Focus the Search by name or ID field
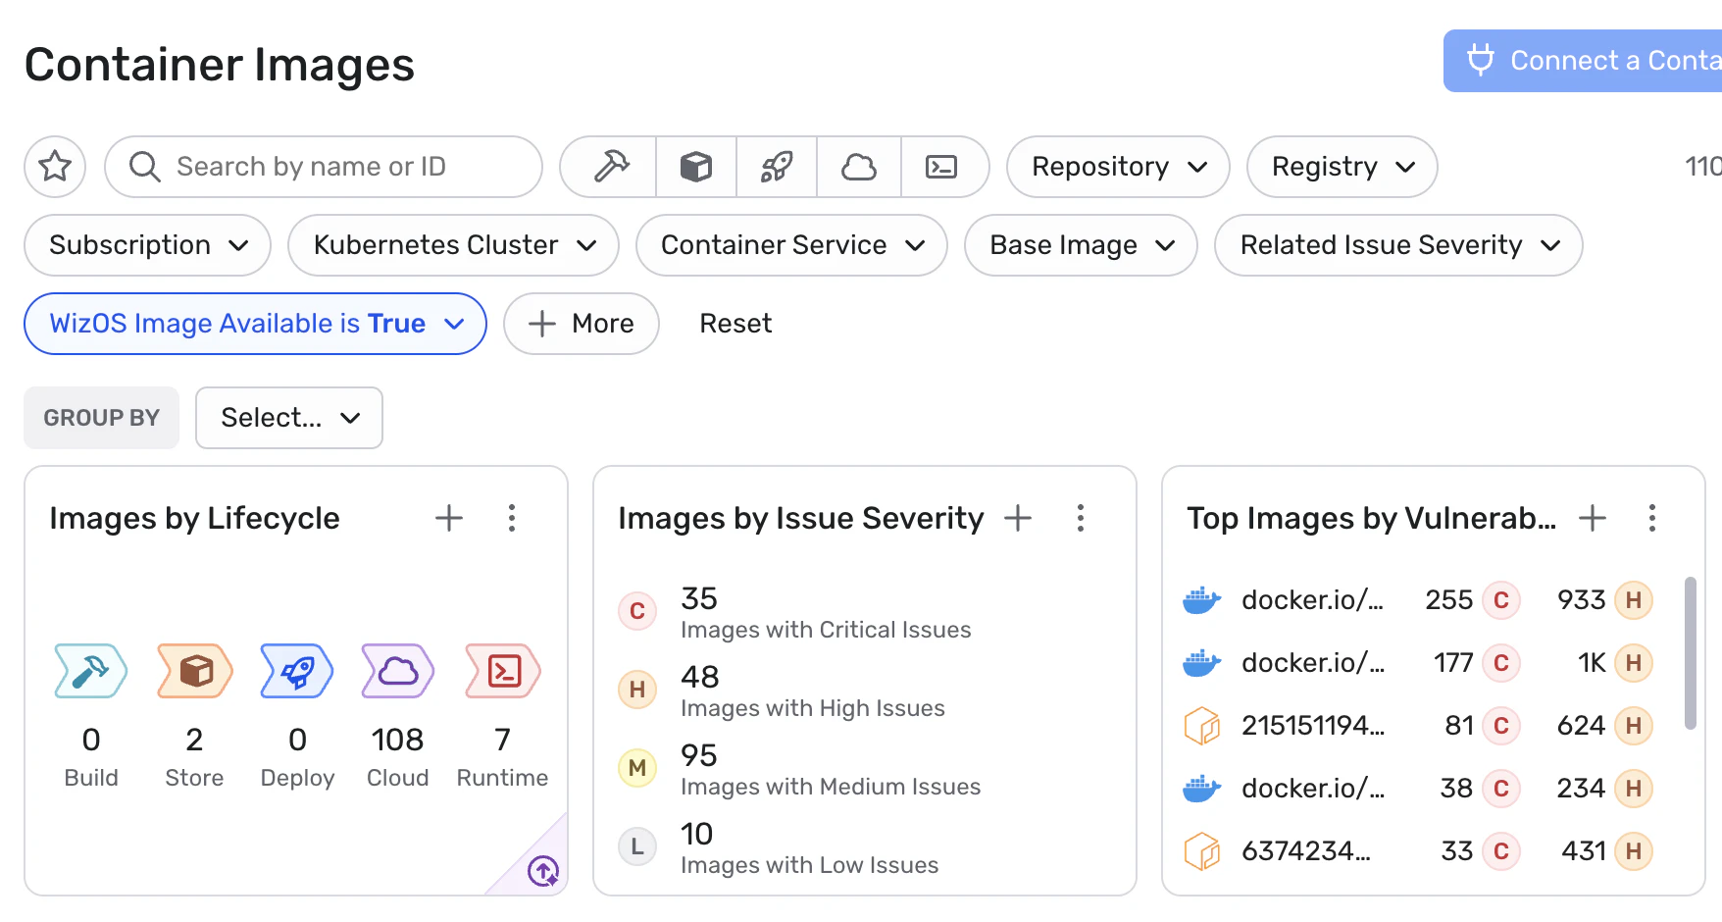This screenshot has width=1722, height=922. click(324, 167)
